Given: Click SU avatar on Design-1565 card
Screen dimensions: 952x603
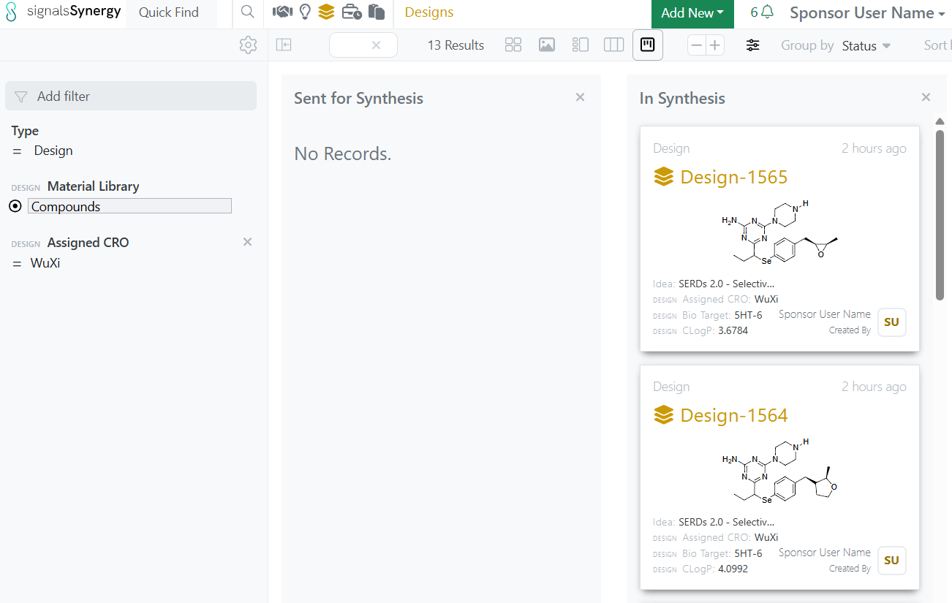Looking at the screenshot, I should [891, 322].
